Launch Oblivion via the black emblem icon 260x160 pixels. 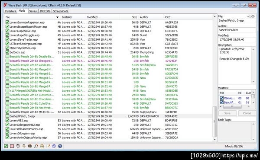[x=18, y=146]
